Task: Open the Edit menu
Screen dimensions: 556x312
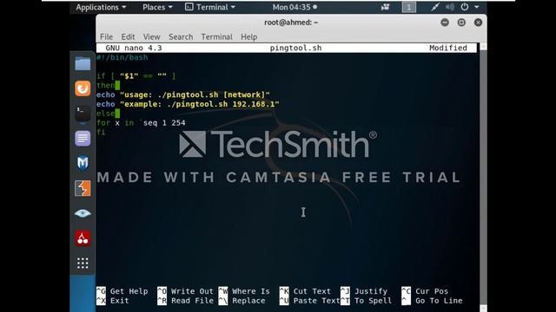Action: [128, 36]
